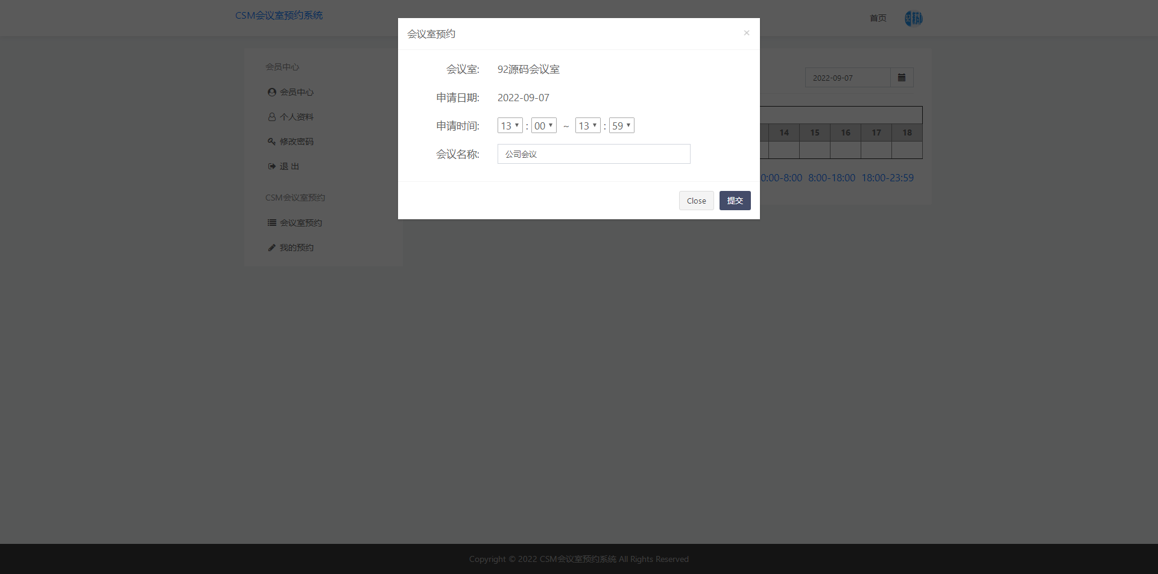This screenshot has height=574, width=1158.
Task: Submit the booking with 提交 button
Action: pos(735,201)
